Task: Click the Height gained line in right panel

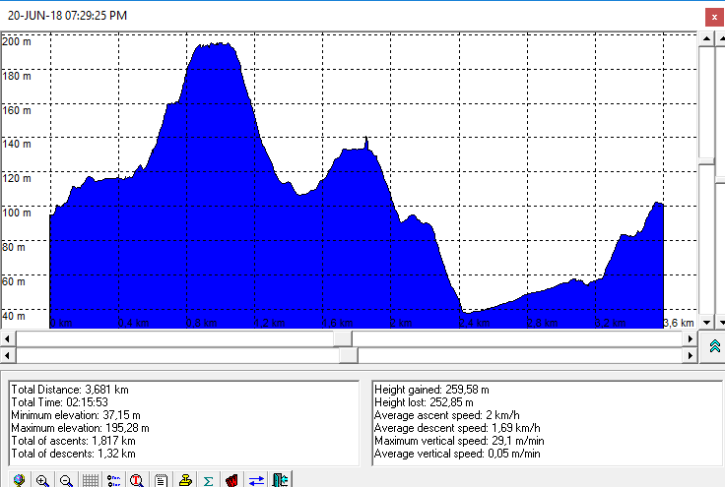Action: [420, 390]
